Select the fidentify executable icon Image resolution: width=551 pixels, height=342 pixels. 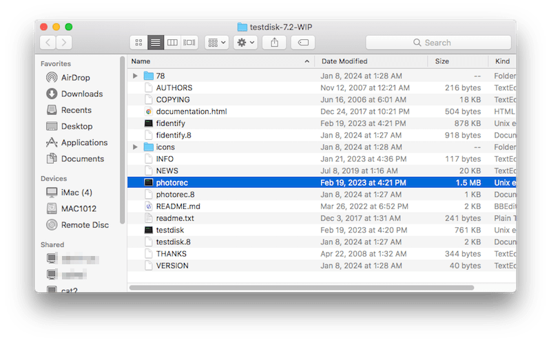pyautogui.click(x=149, y=123)
